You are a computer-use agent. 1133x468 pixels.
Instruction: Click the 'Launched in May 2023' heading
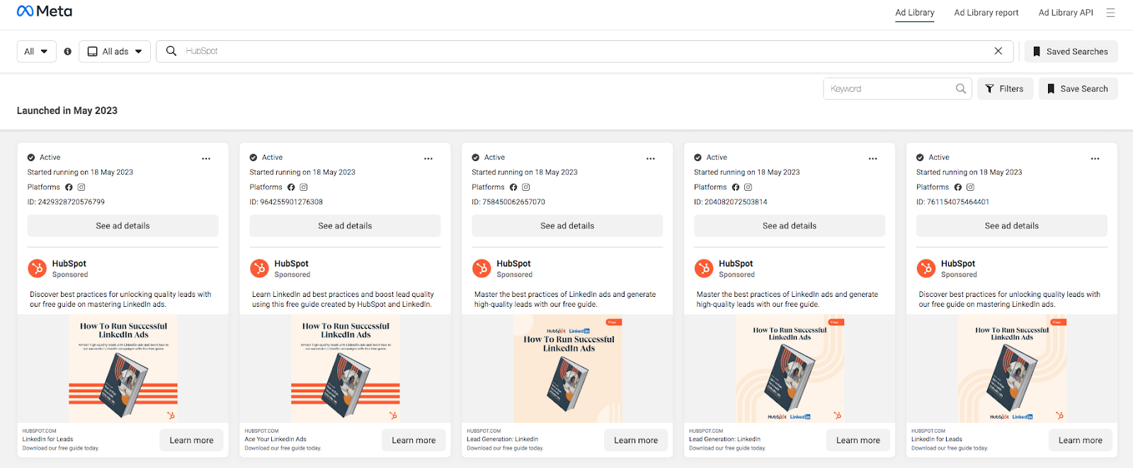tap(67, 111)
